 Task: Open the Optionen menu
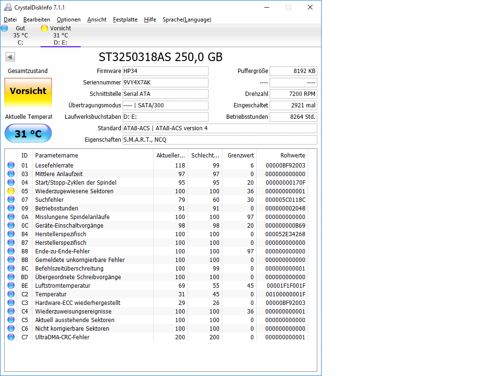coord(68,19)
